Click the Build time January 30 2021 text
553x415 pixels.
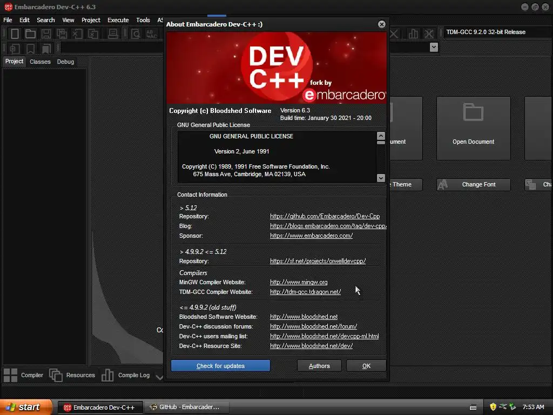(x=326, y=118)
